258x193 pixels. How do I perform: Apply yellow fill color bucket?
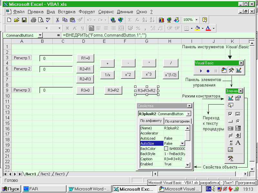197,28
